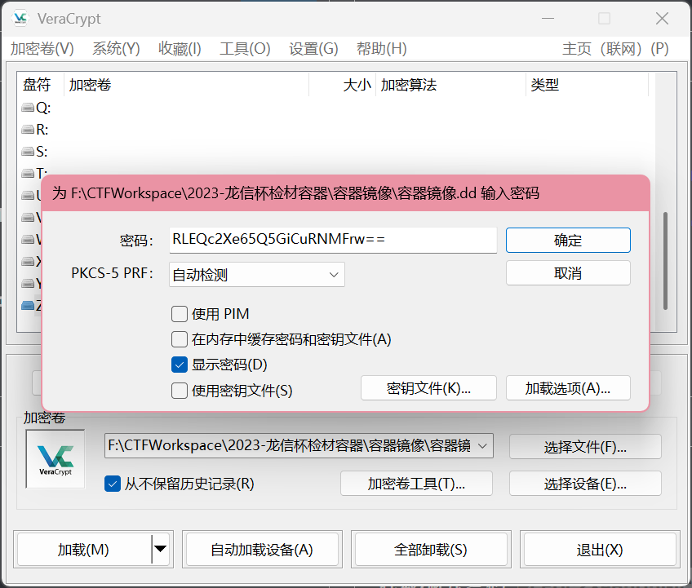Image resolution: width=692 pixels, height=588 pixels.
Task: Open 加载选项(A)... mount options
Action: tap(568, 388)
